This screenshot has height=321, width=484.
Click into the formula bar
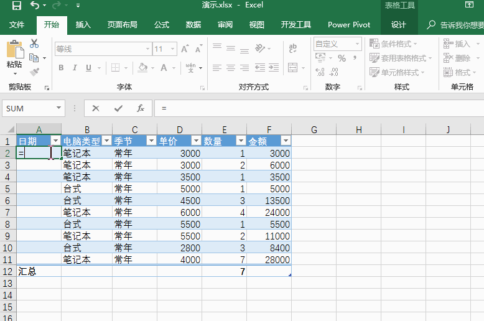coord(319,108)
